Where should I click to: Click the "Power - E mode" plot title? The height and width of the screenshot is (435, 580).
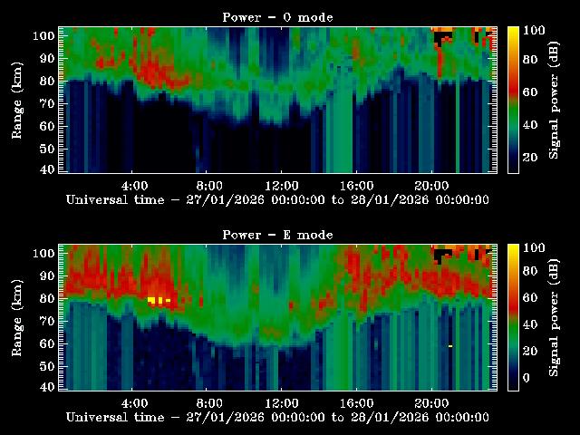[277, 235]
